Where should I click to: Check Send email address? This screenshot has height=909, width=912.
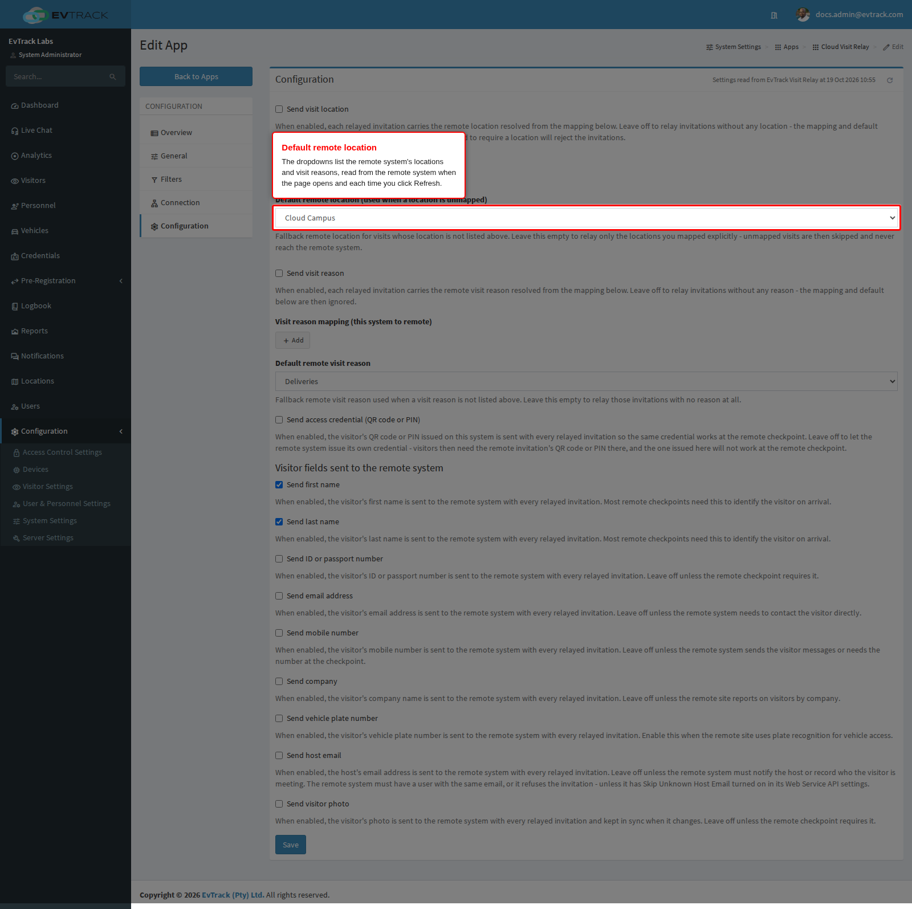click(279, 596)
